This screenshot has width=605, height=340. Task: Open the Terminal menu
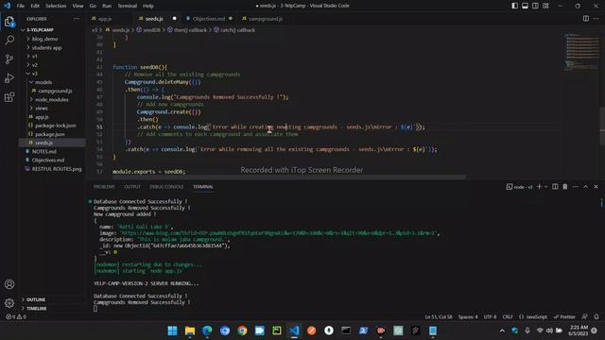[x=128, y=6]
